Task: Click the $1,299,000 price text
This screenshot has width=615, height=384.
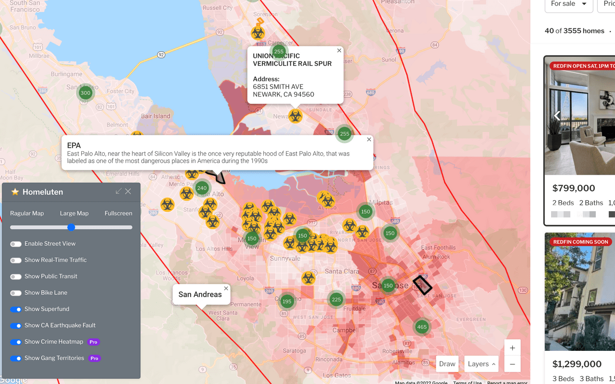Action: (x=577, y=364)
